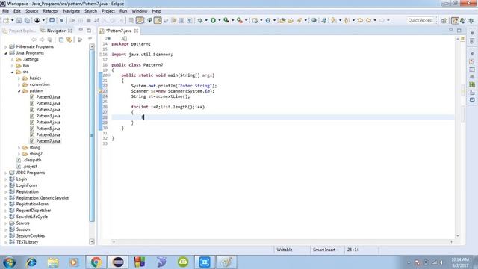
Task: Switch to the Project Explorer tab
Action: 19,31
